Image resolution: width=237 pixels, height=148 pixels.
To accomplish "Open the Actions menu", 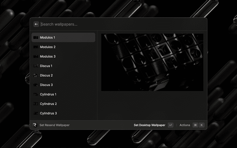I will click(185, 125).
